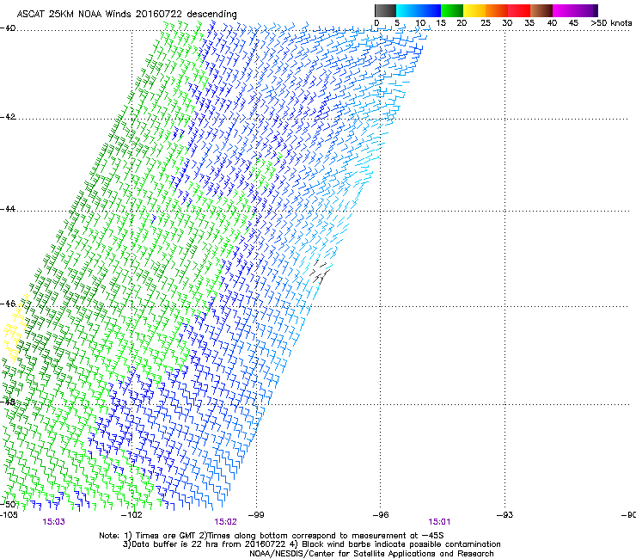The image size is (636, 559).
Task: Click the '-46' latitude label
Action: pos(8,304)
